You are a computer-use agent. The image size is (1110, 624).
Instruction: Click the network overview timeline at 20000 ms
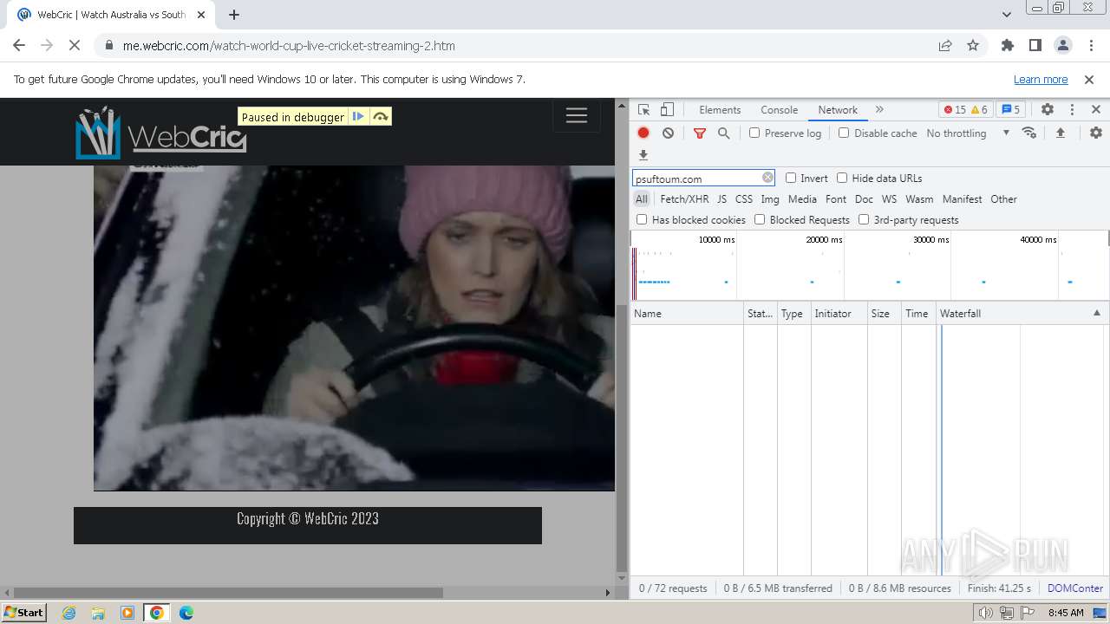pyautogui.click(x=824, y=239)
